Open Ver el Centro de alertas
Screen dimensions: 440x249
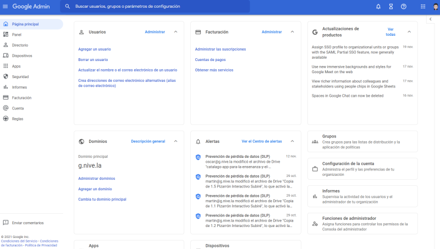click(261, 141)
